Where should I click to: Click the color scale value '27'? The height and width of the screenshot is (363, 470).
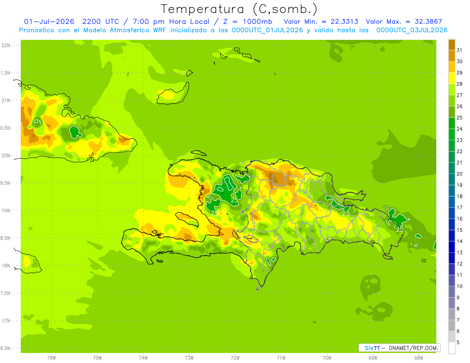pyautogui.click(x=460, y=95)
